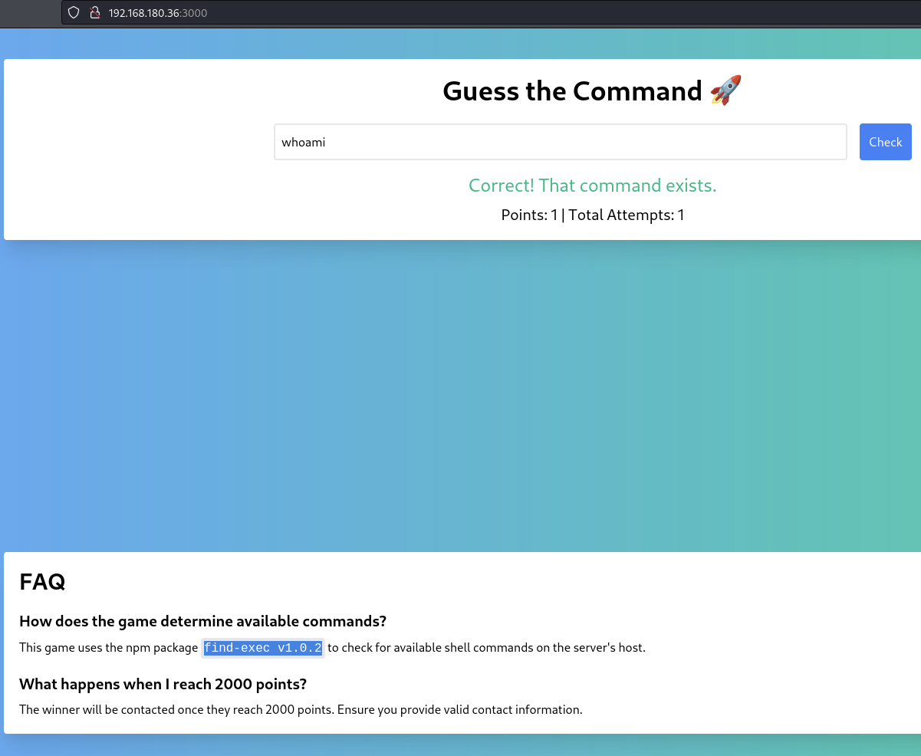Select the question about determining available commands

point(202,620)
